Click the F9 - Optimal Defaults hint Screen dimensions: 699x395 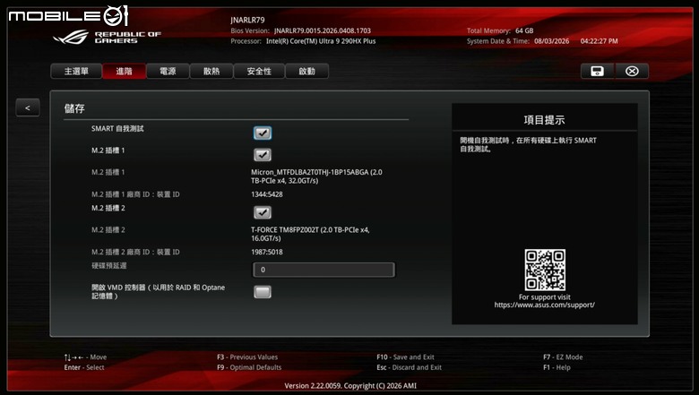(x=249, y=367)
